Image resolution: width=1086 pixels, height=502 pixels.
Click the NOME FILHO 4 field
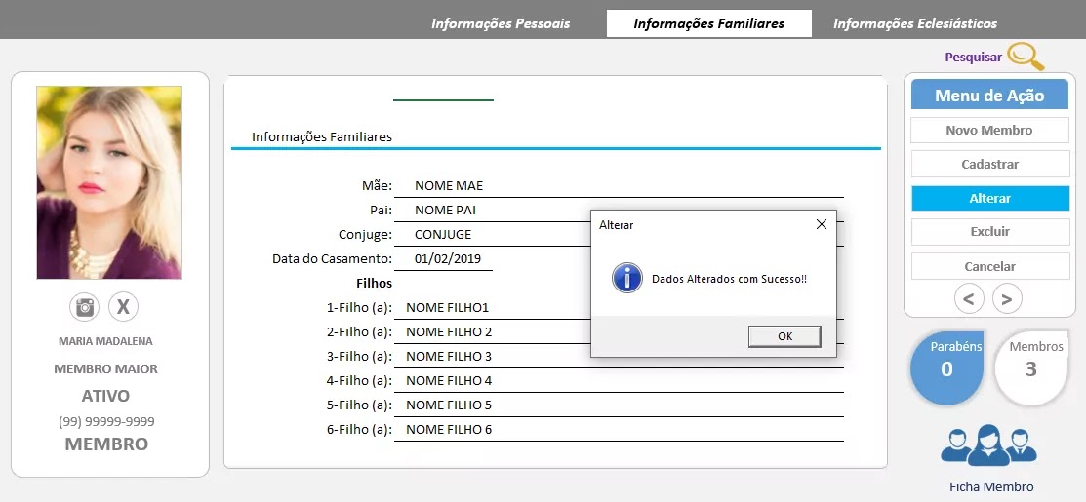tap(619, 380)
